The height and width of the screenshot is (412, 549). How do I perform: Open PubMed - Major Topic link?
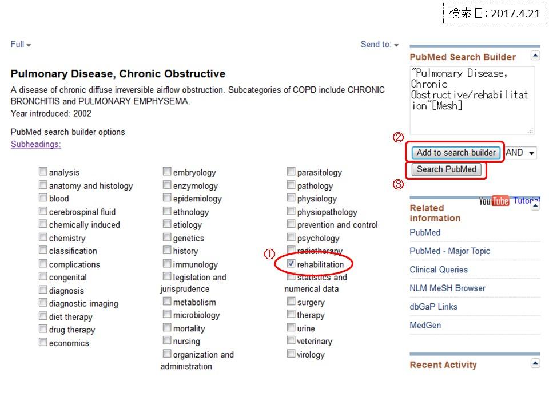[x=449, y=251]
